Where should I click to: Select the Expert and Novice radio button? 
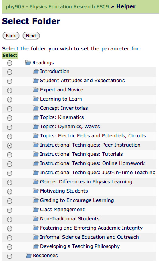pos(10,90)
